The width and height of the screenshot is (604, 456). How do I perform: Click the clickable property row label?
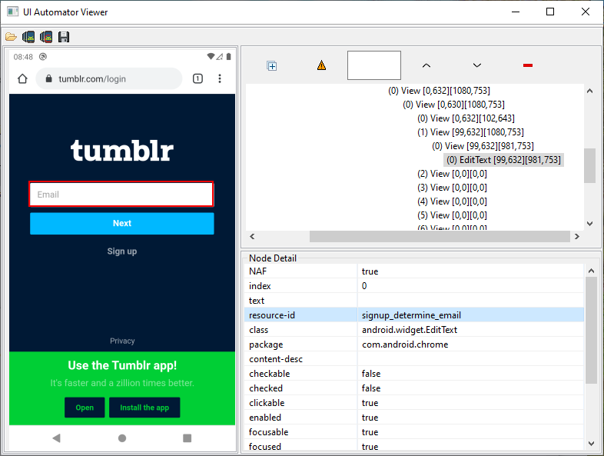[x=267, y=403]
